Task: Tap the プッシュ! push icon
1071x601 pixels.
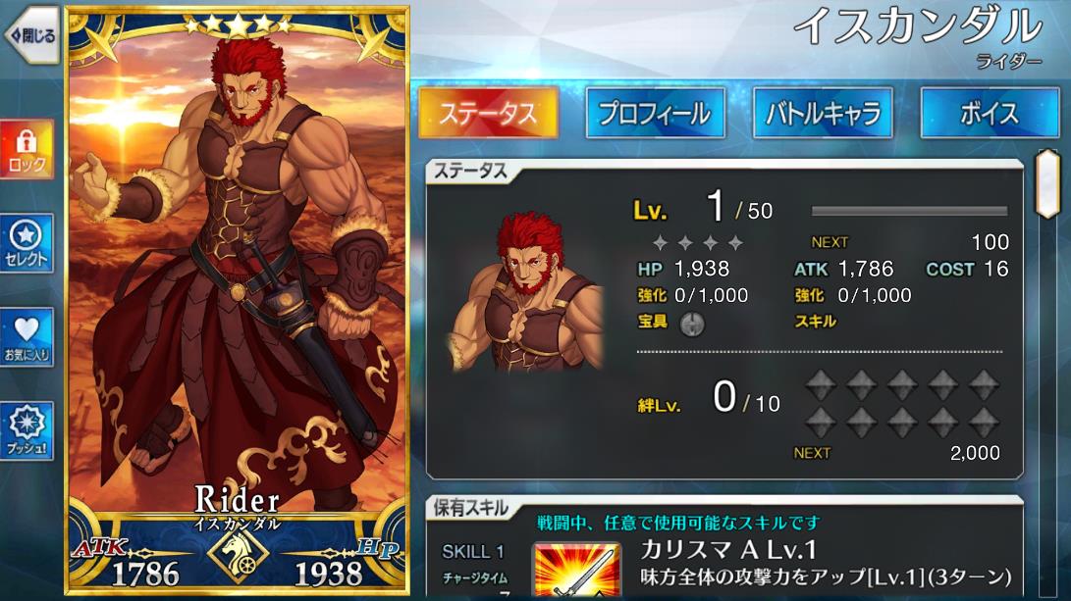Action: [26, 431]
